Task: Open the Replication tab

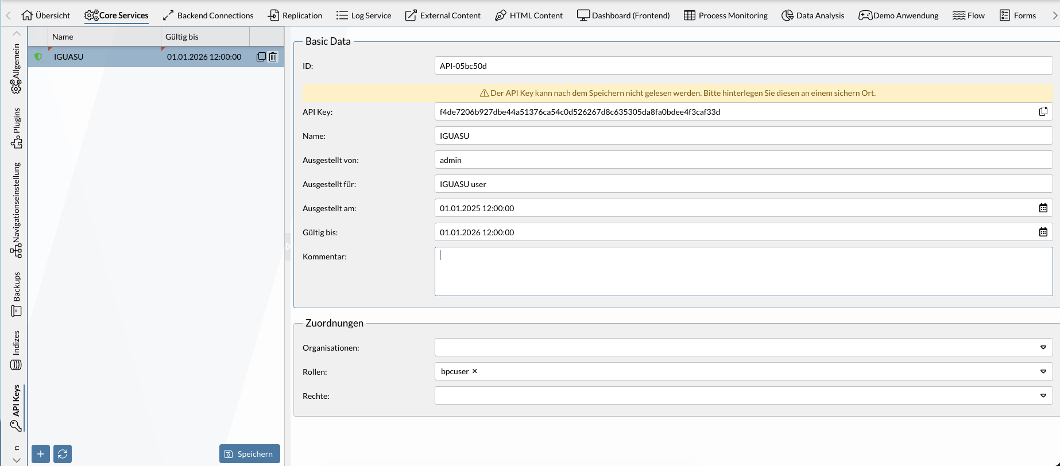Action: tap(295, 15)
